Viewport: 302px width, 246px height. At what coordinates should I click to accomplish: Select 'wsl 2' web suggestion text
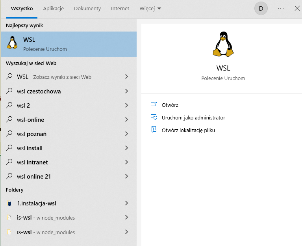click(x=23, y=105)
